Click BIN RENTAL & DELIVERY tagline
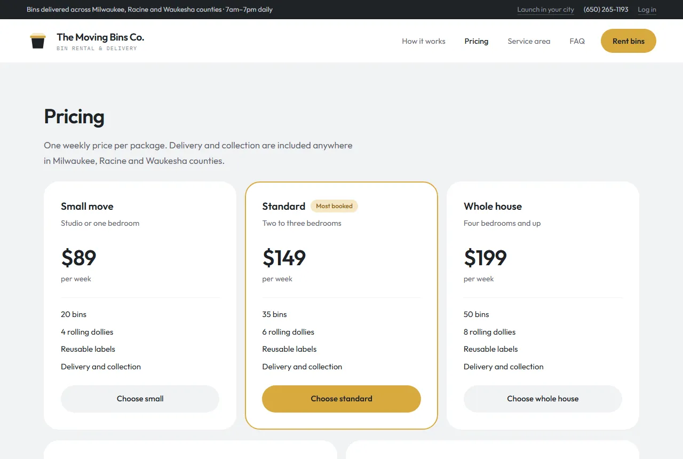683x459 pixels. [97, 49]
